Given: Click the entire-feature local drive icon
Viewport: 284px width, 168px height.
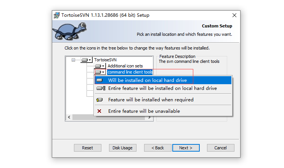Looking at the screenshot, I should tap(101, 88).
